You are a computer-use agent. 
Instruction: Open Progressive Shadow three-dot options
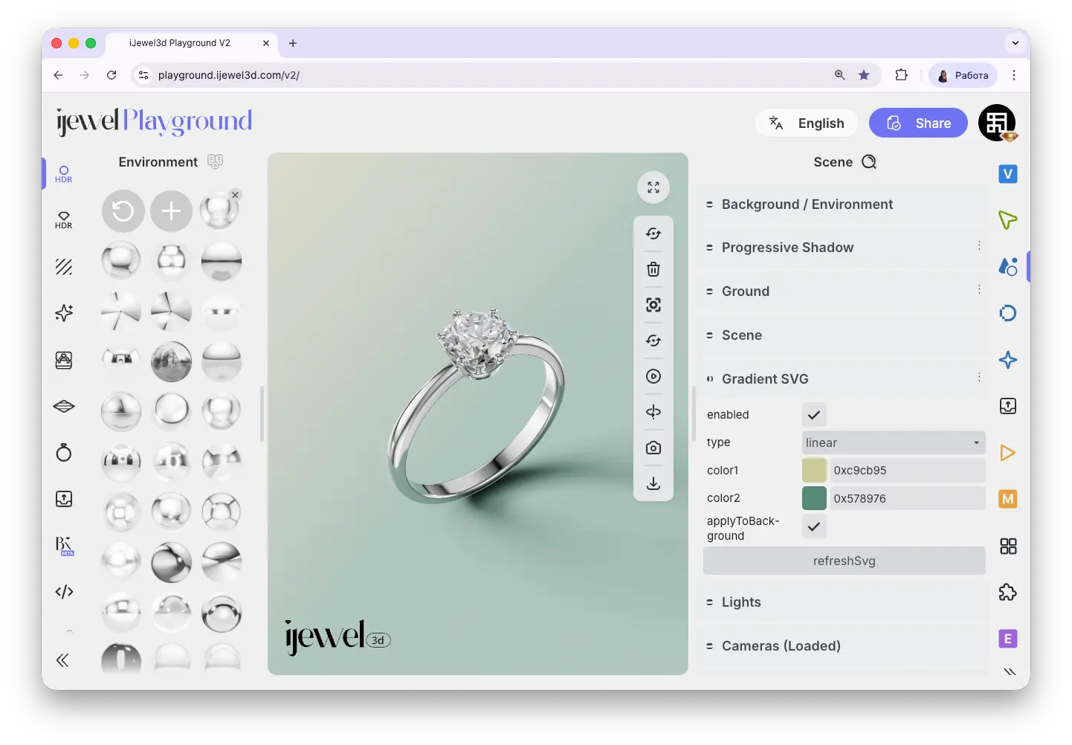click(x=979, y=245)
